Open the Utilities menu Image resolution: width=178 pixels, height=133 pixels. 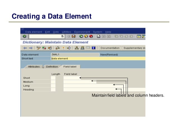66,32
